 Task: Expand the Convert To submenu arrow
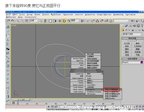[102, 89]
